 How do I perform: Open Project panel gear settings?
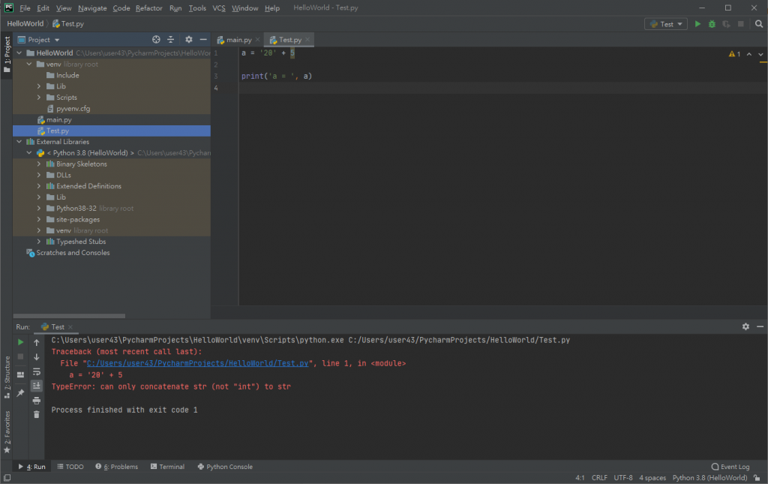(x=188, y=40)
